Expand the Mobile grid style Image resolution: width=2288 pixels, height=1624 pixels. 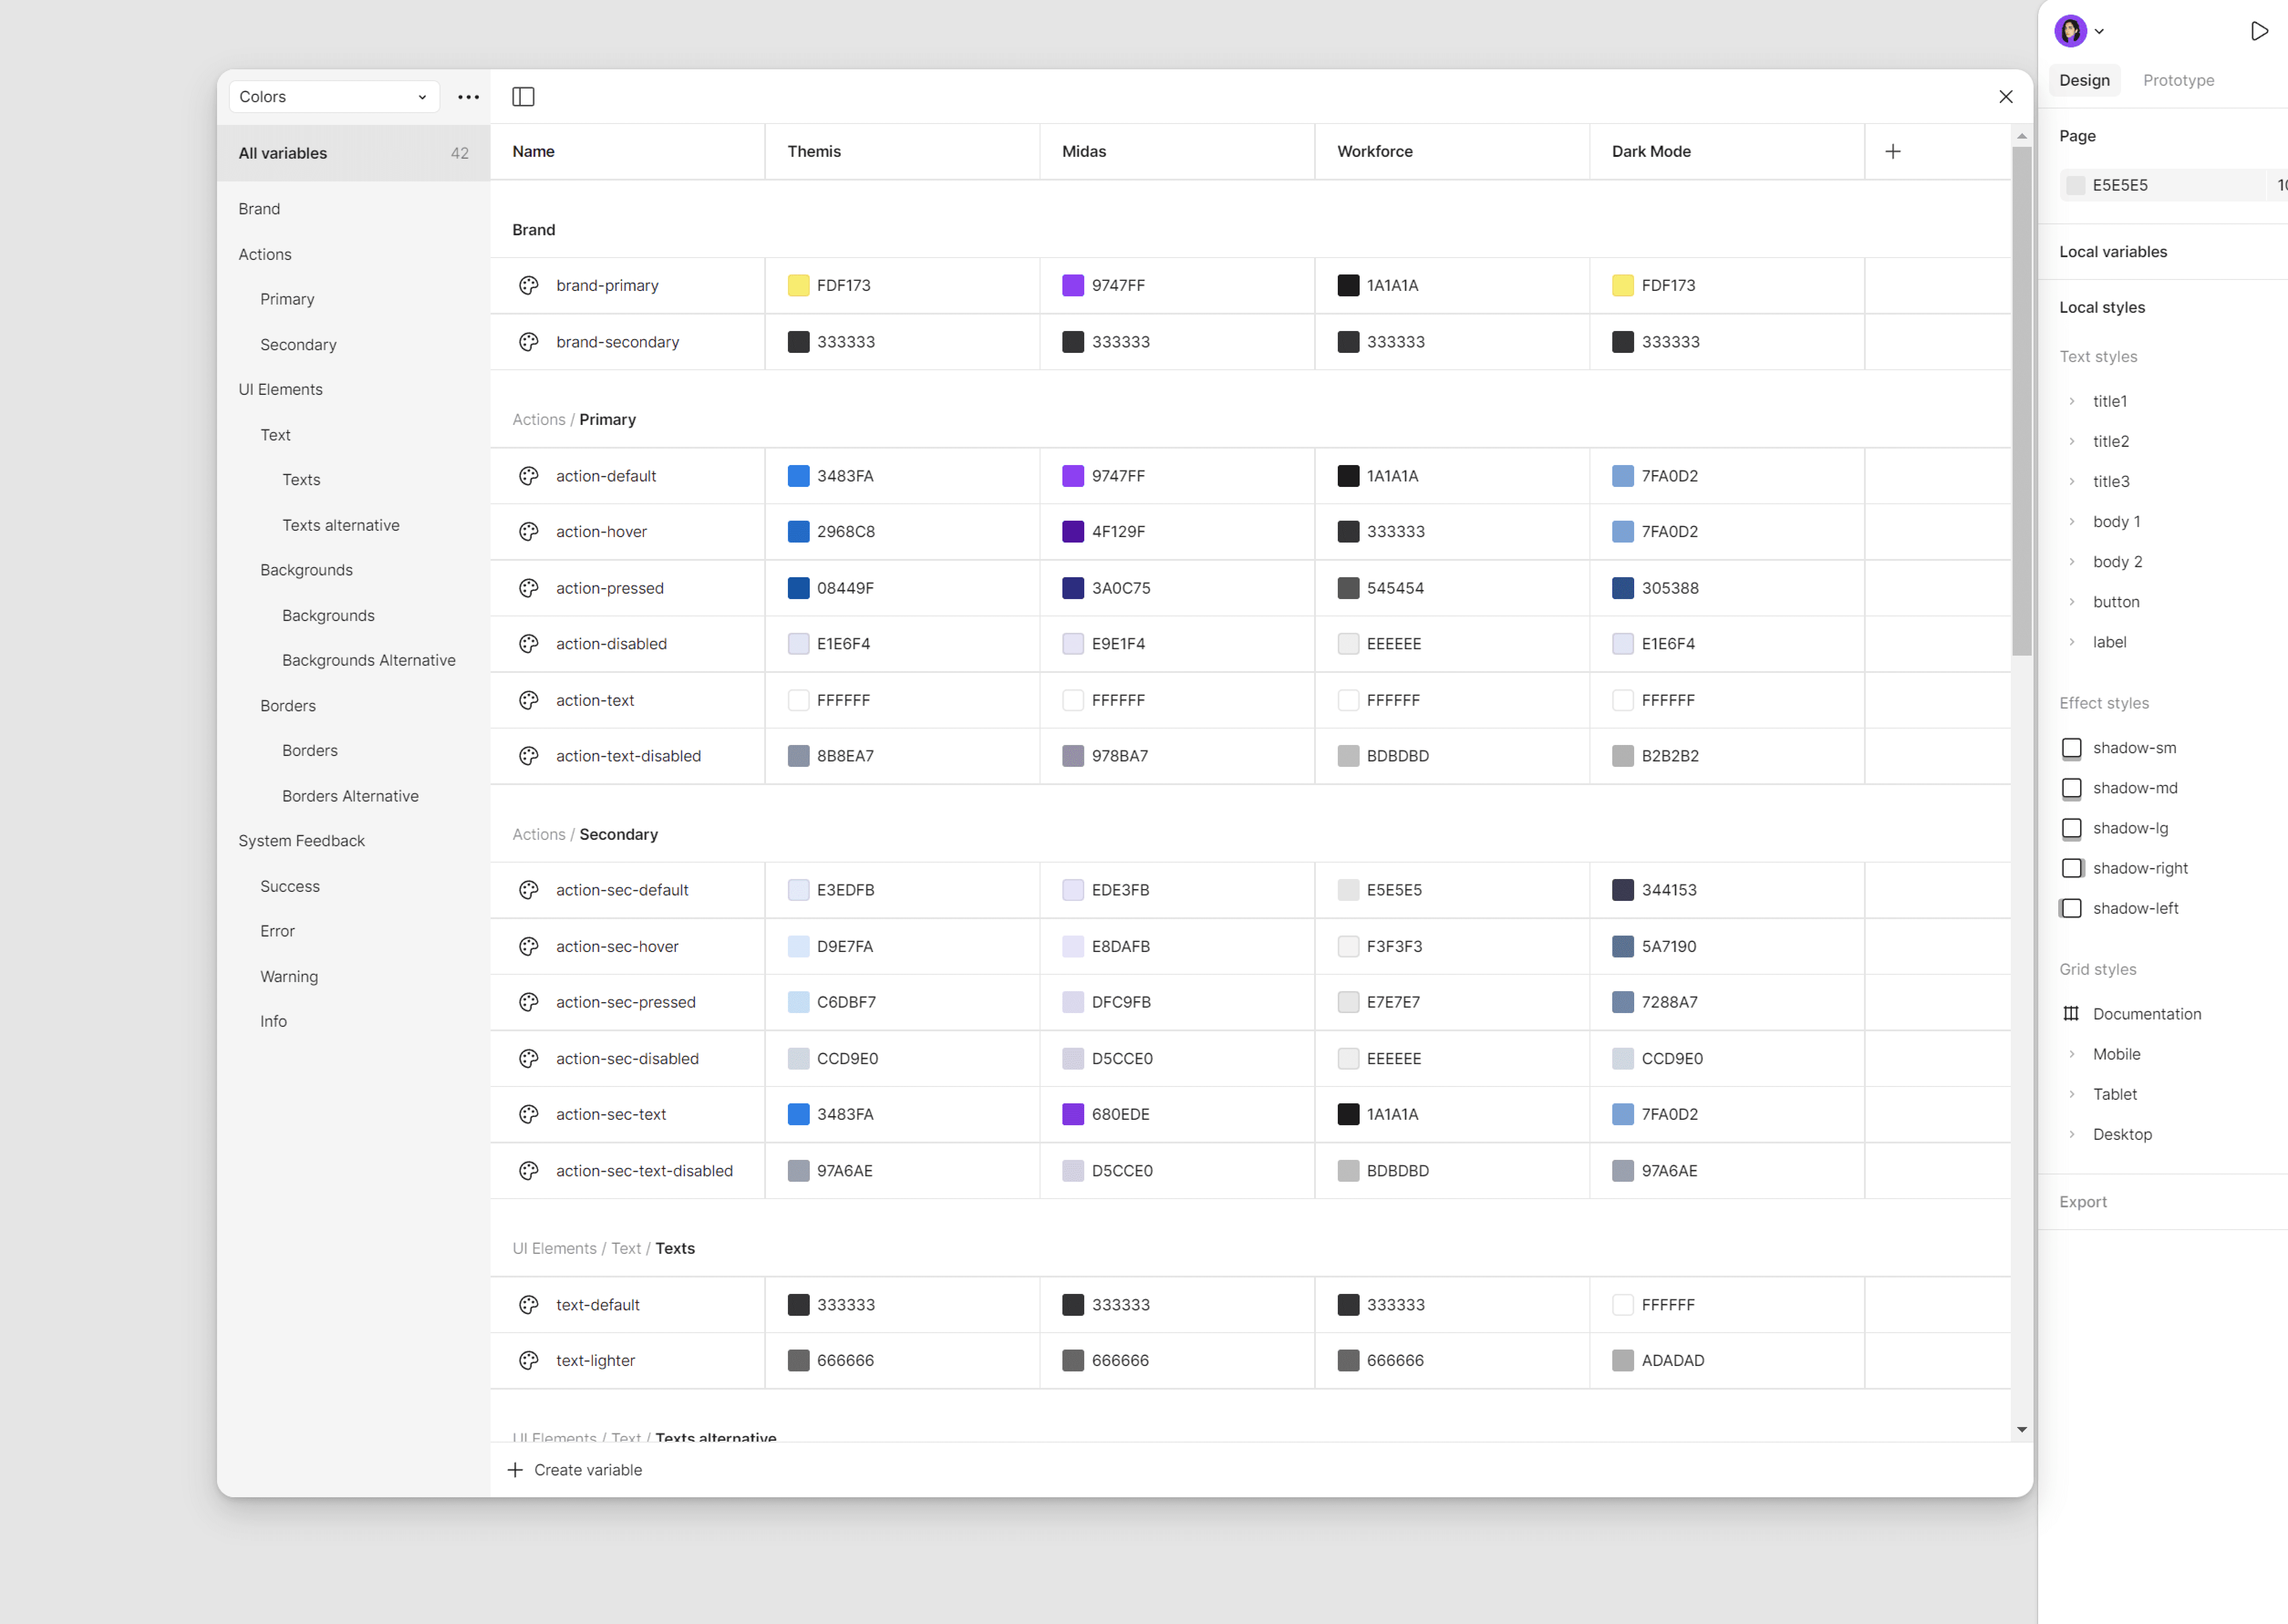[2072, 1054]
